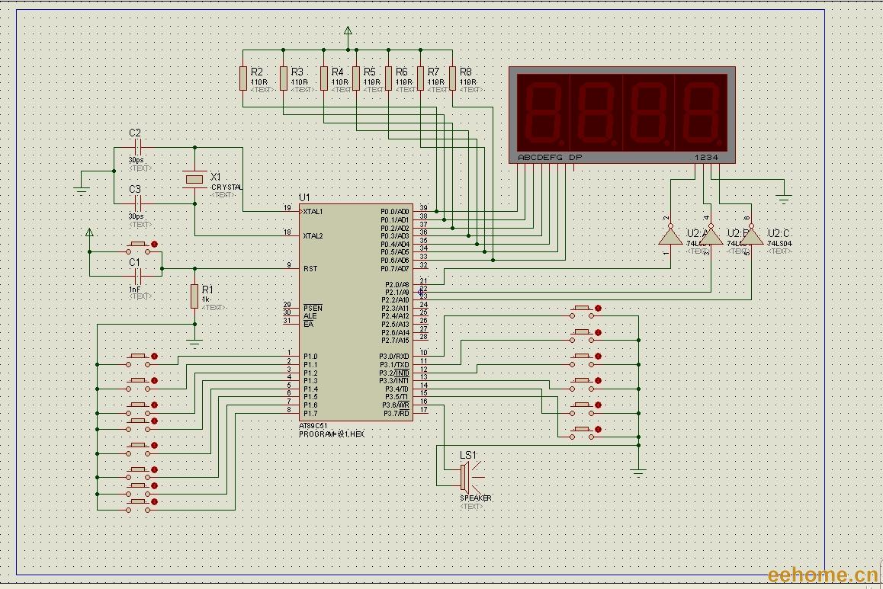Select power terminal feeding the reset button
Screen dimensions: 883x589
pos(89,233)
